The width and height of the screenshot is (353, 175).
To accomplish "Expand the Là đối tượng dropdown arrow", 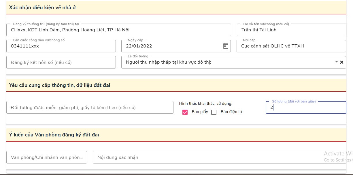I will 336,62.
